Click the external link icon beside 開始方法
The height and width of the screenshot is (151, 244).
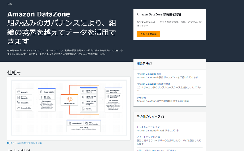tap(151, 64)
